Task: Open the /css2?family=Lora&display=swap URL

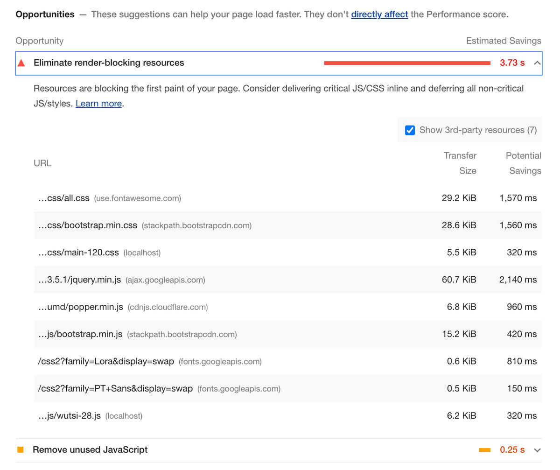Action: point(106,362)
